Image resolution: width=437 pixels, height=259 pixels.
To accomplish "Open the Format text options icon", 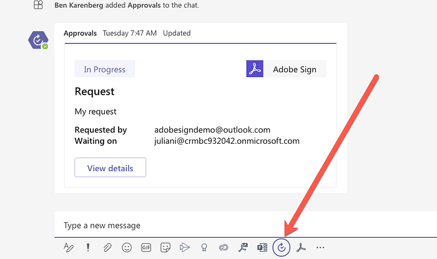I will coord(69,247).
